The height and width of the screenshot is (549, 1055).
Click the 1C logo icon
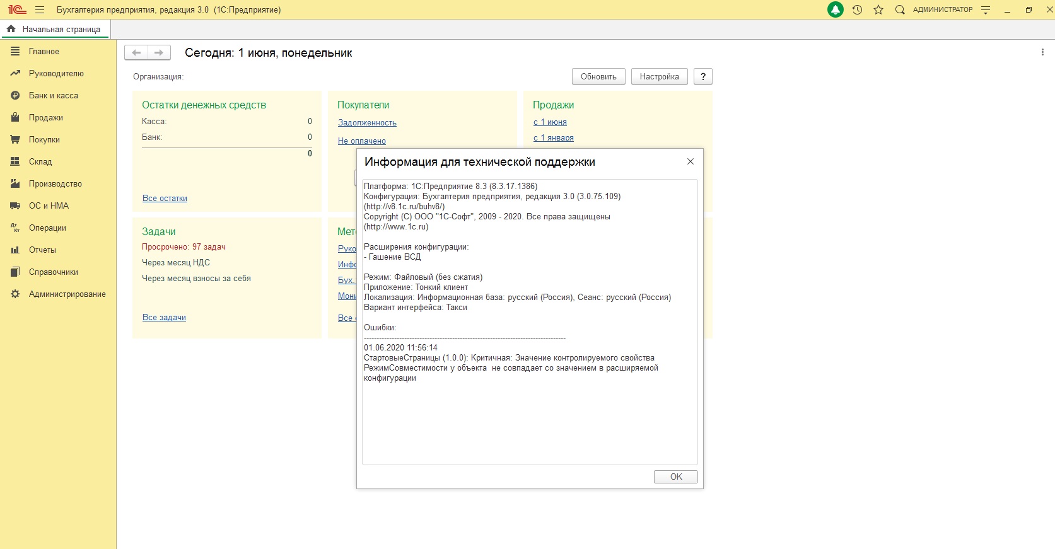tap(17, 9)
